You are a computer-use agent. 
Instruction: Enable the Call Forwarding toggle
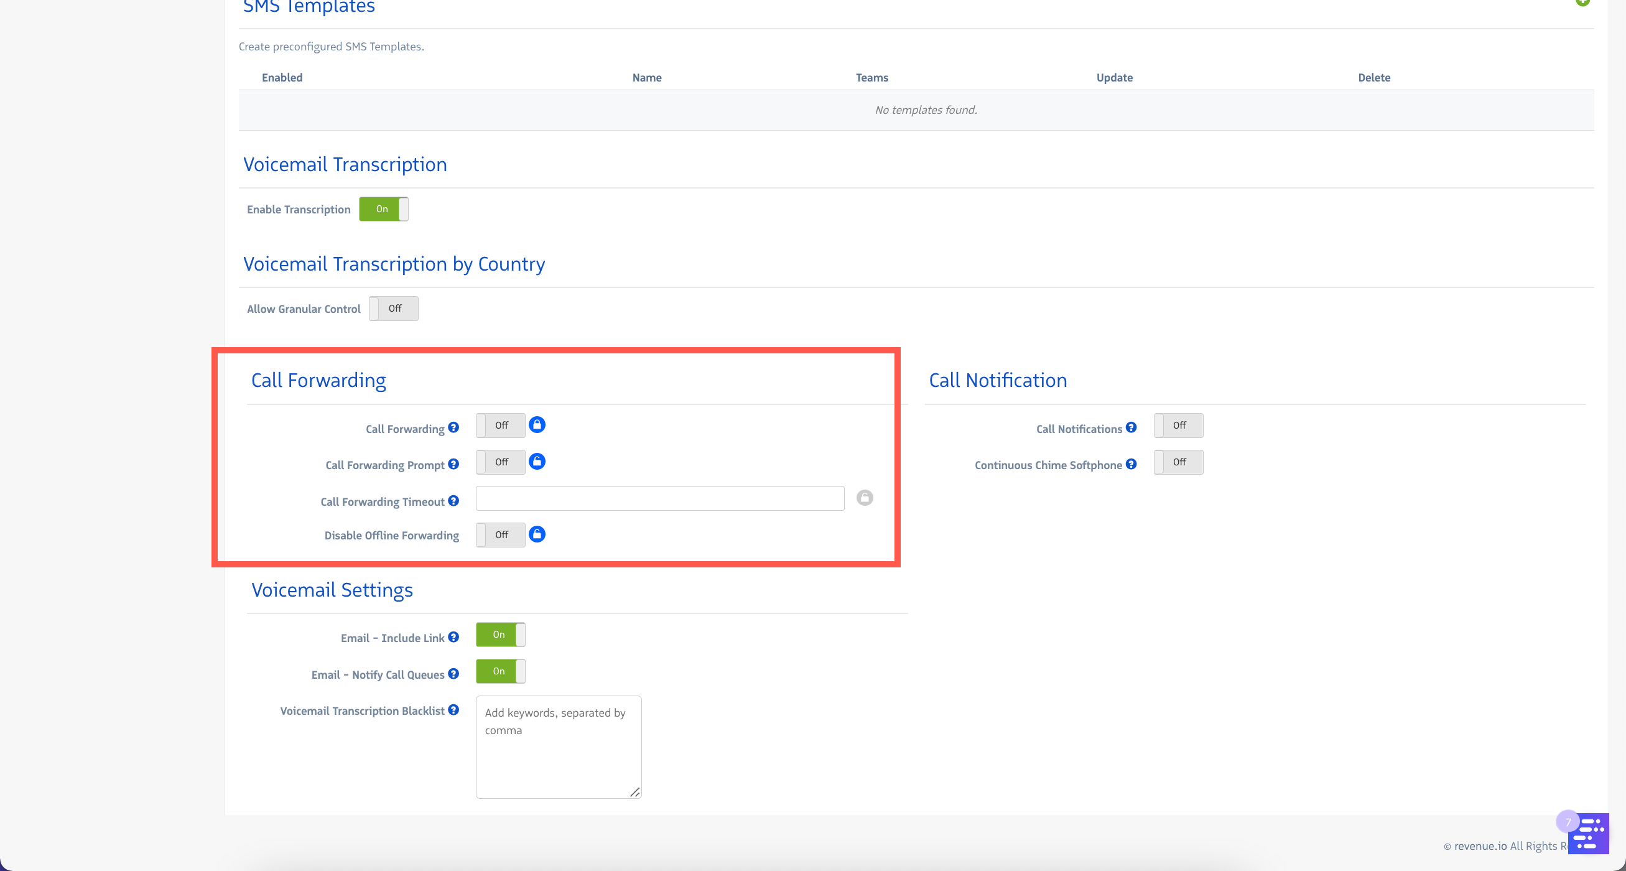pos(500,426)
